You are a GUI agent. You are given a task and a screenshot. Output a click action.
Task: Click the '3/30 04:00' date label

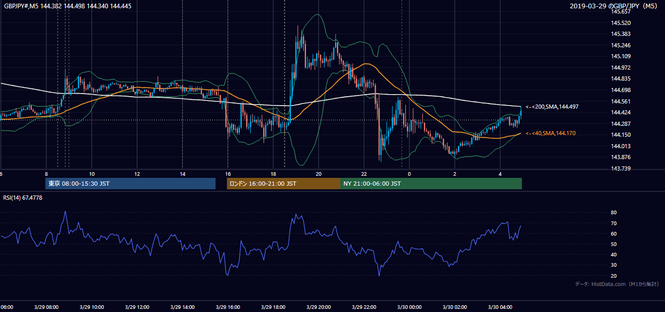pyautogui.click(x=500, y=307)
